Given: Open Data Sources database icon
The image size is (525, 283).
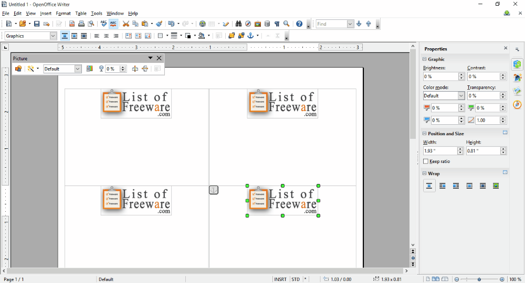Looking at the screenshot, I should point(267,24).
